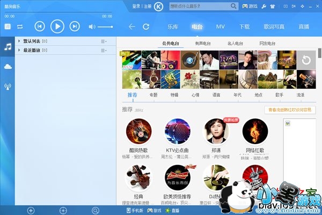The height and width of the screenshot is (215, 322).
Task: Select the 名人电台 sub-tab
Action: 235,44
